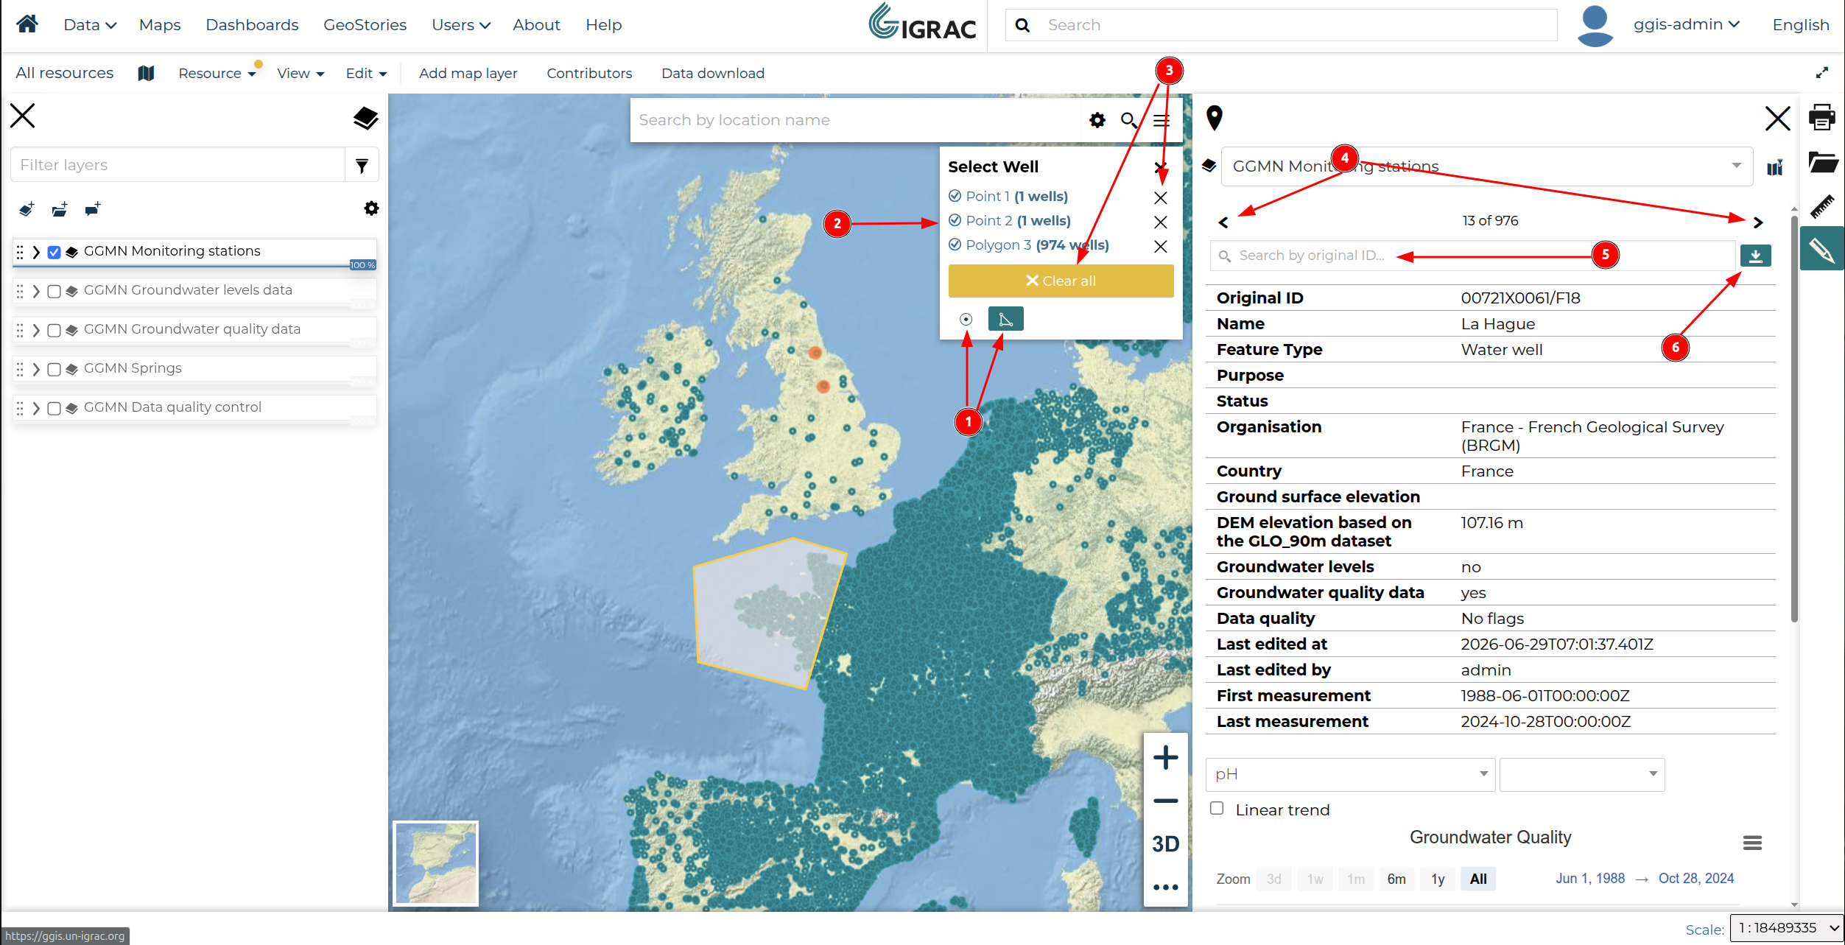This screenshot has width=1845, height=945.
Task: Expand GGMN Springs layer
Action: click(36, 369)
